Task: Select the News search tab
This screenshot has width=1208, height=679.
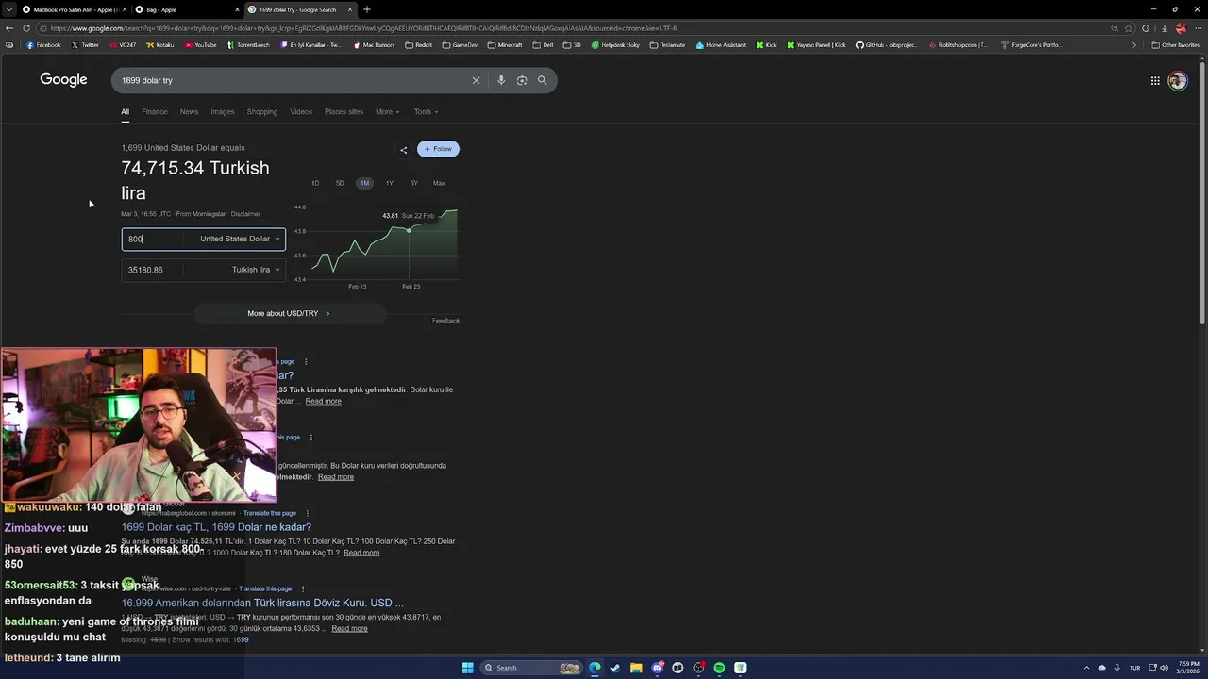Action: coord(189,112)
